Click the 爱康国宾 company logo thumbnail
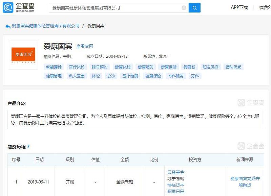 coord(24,53)
